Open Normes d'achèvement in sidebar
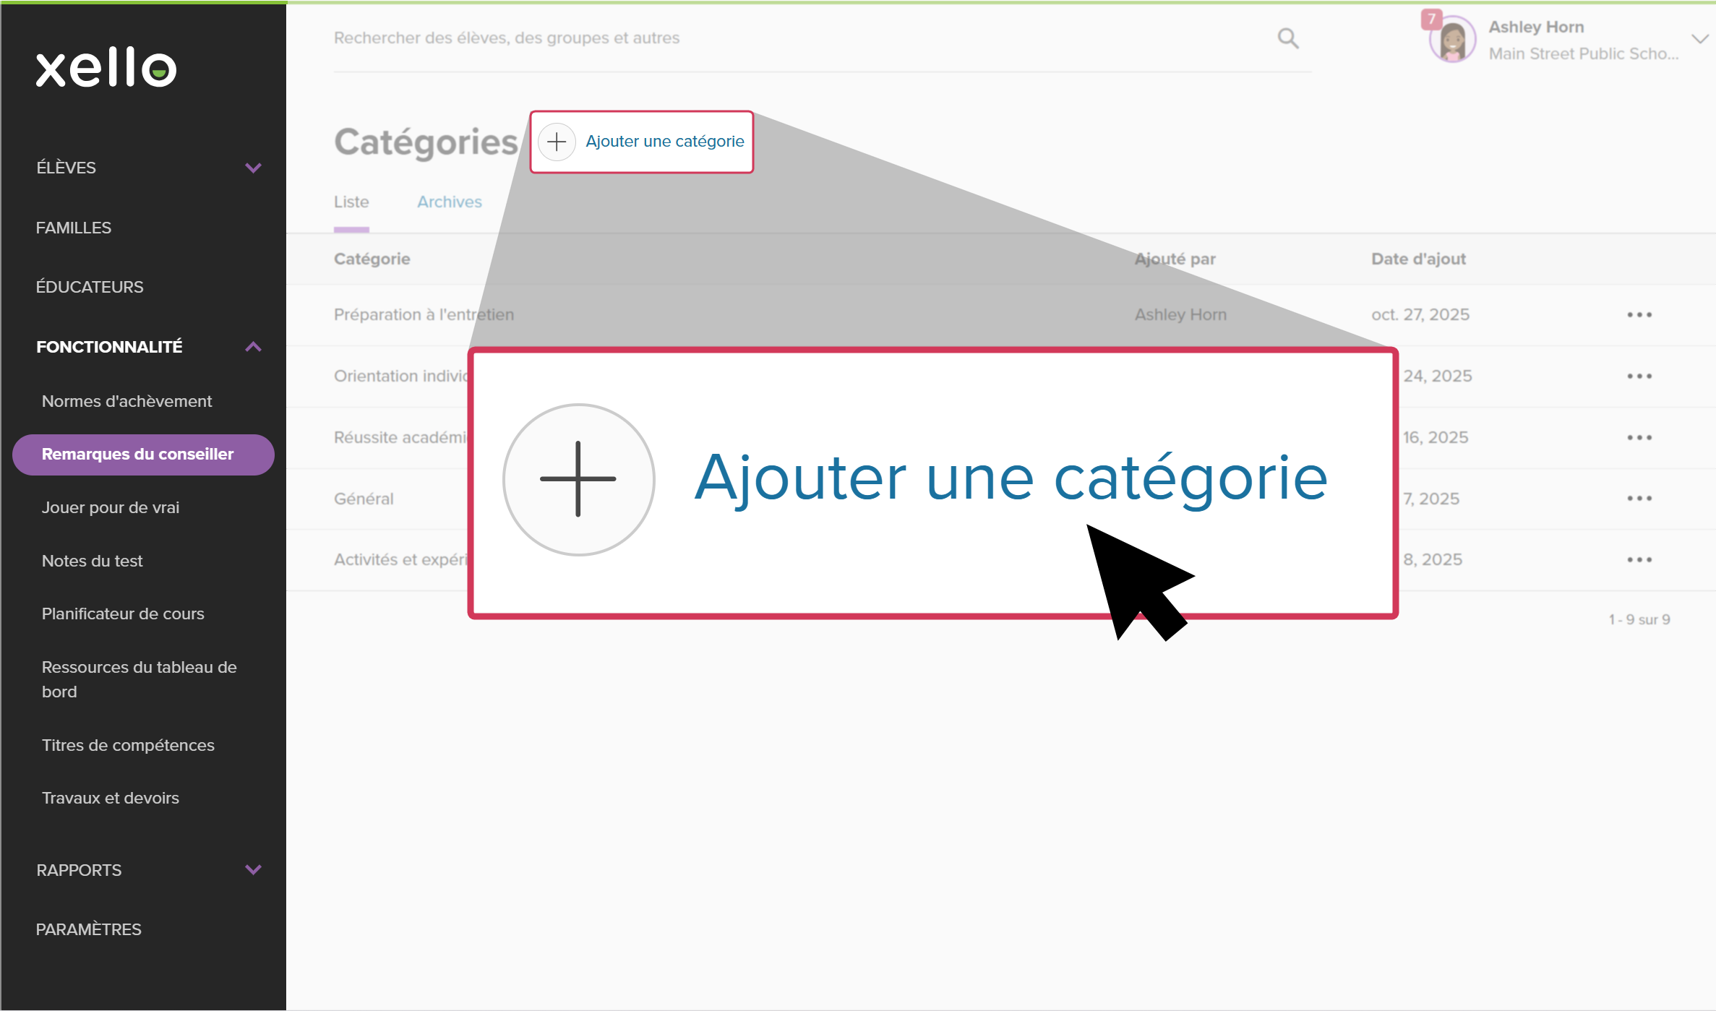The image size is (1716, 1011). [126, 401]
